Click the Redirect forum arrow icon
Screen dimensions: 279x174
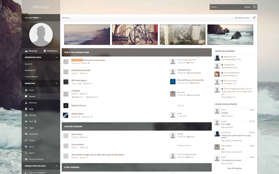(66, 105)
